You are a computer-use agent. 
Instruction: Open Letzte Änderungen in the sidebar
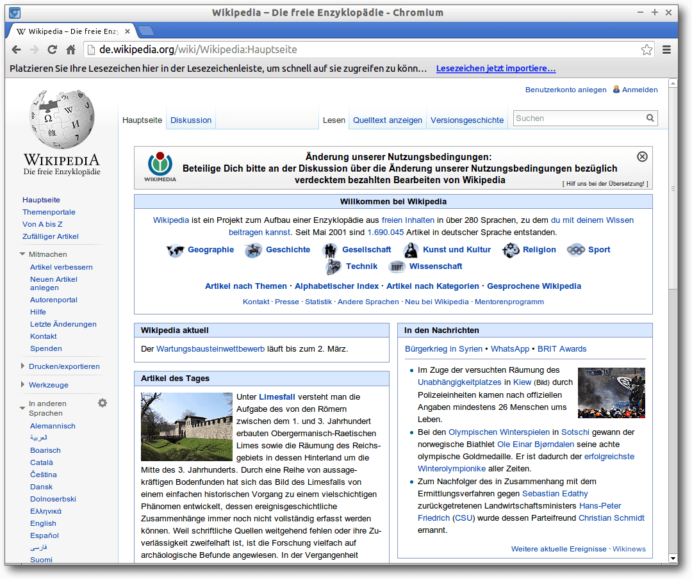pyautogui.click(x=63, y=324)
